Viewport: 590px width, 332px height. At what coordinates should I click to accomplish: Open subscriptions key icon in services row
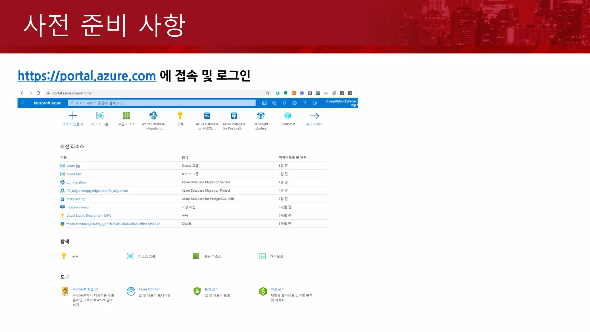180,115
